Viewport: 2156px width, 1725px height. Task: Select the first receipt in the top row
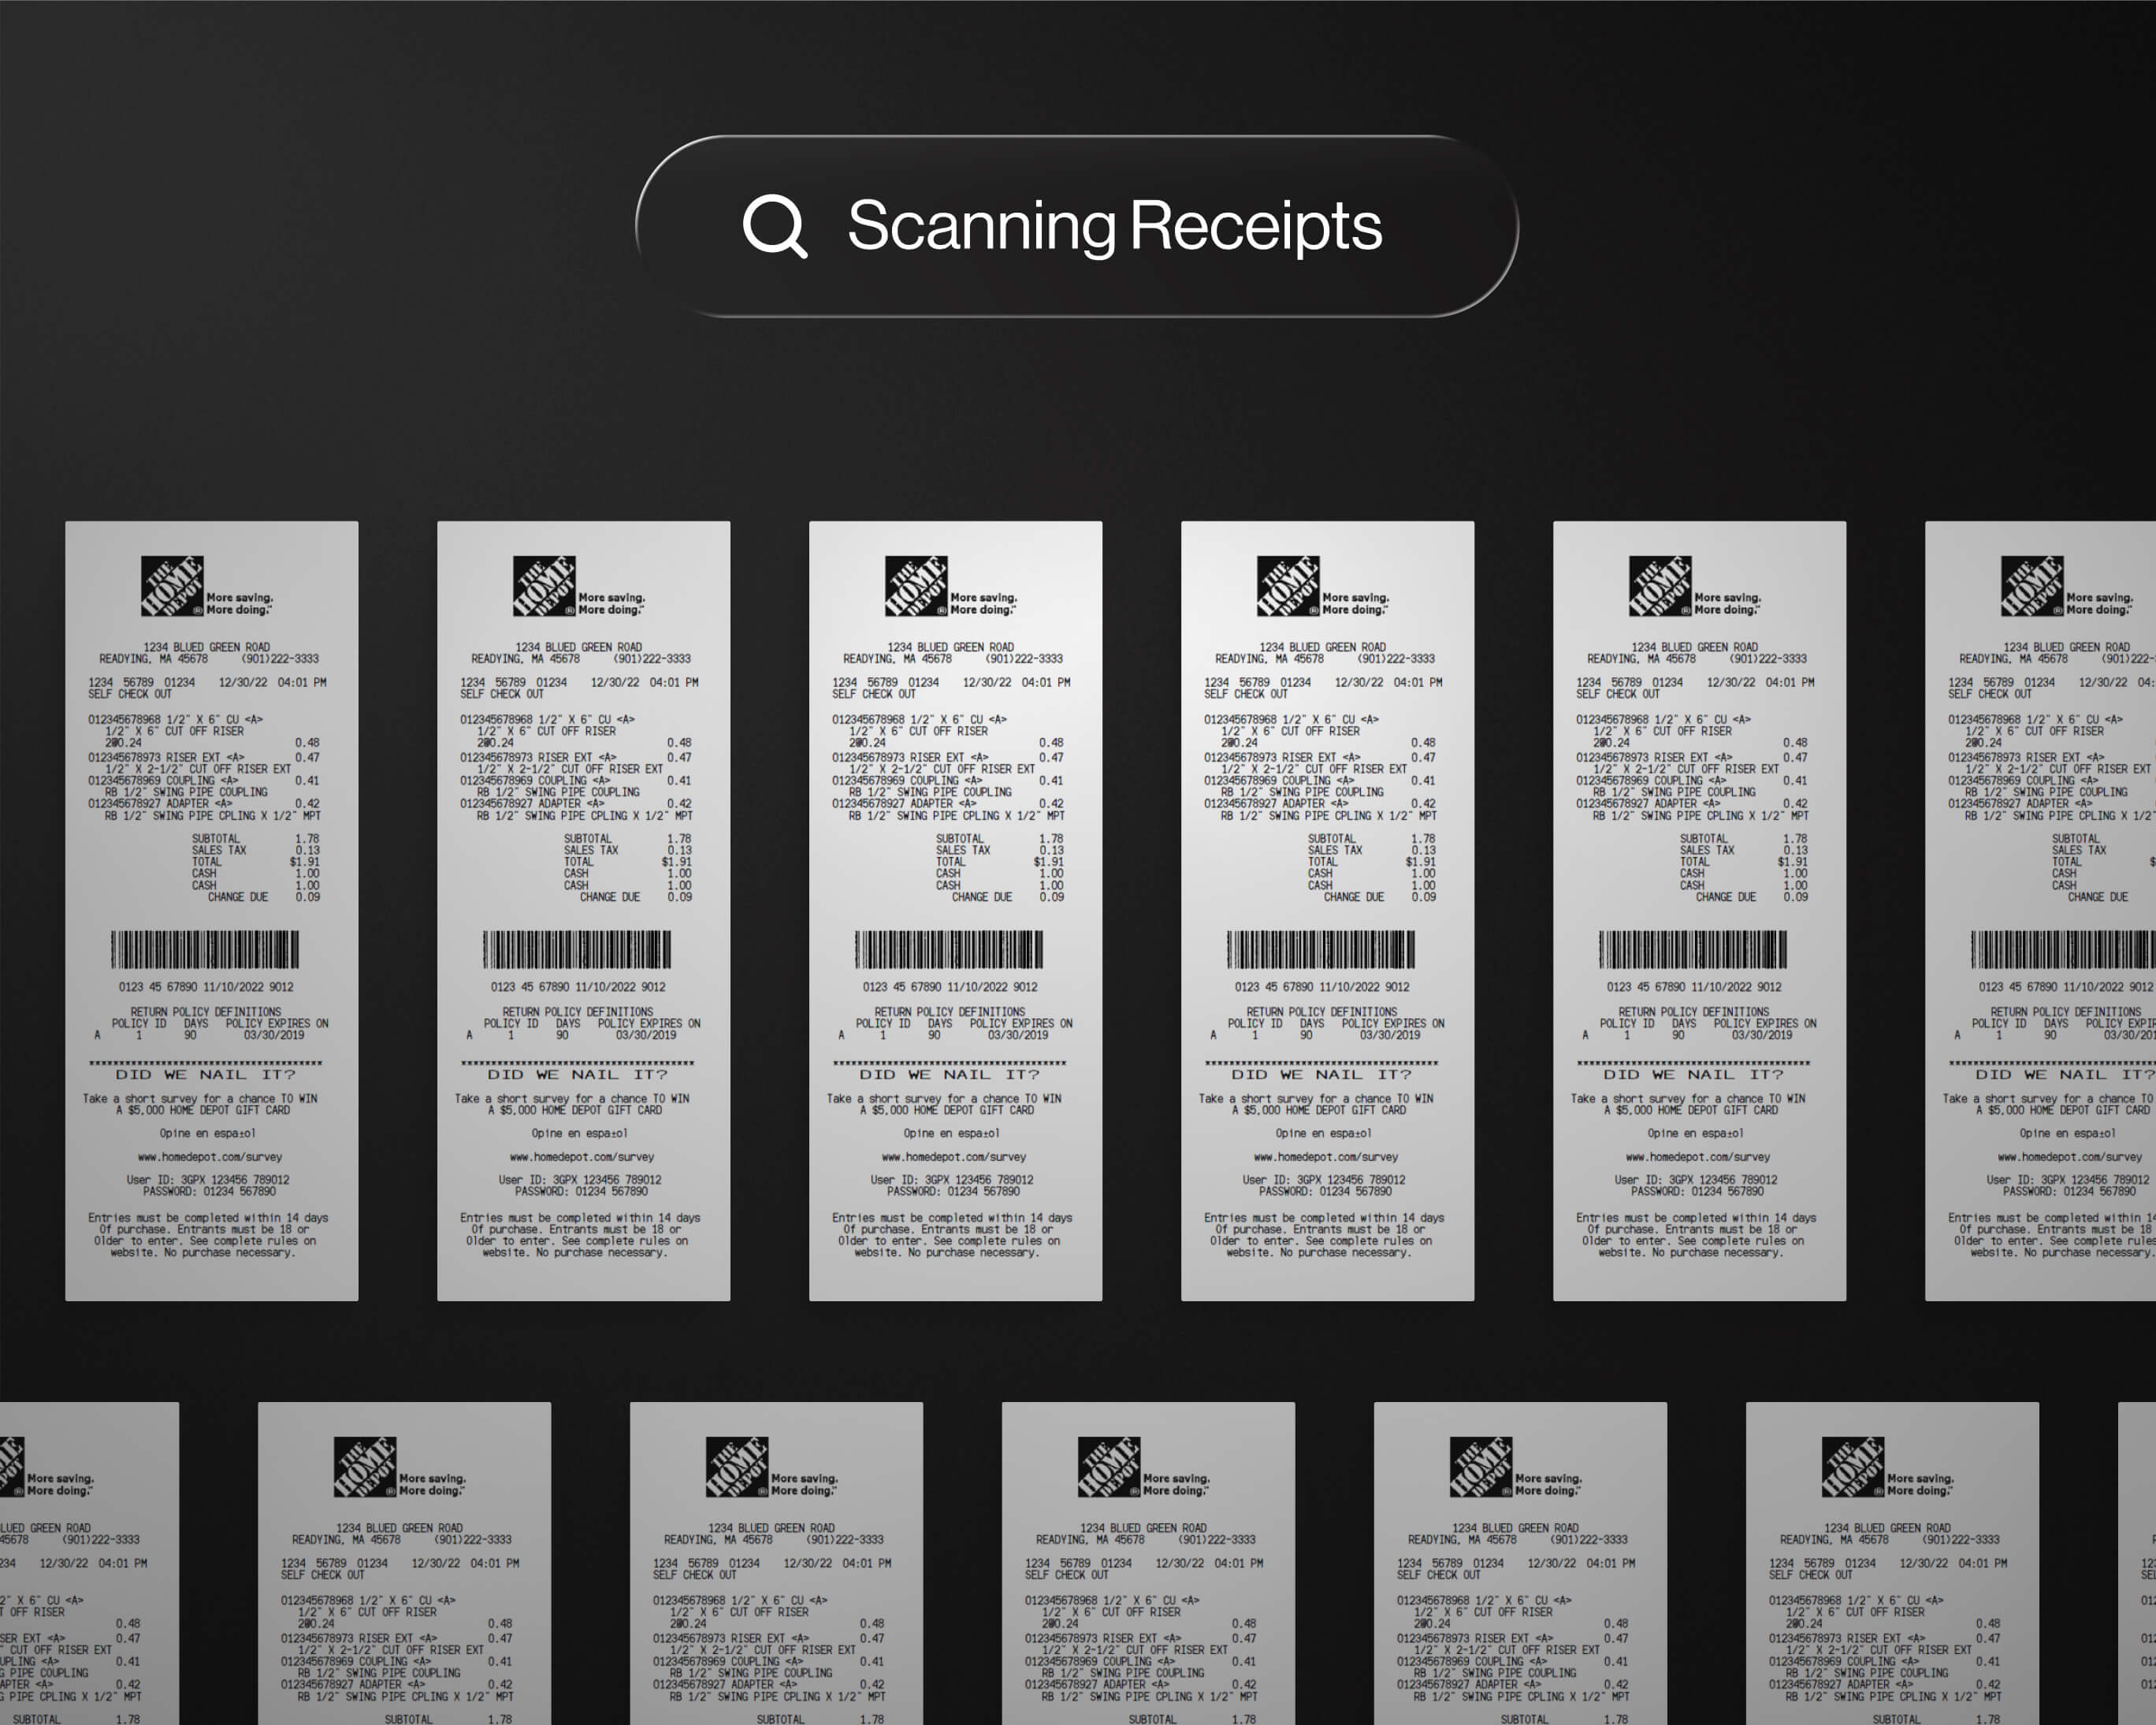[x=212, y=911]
